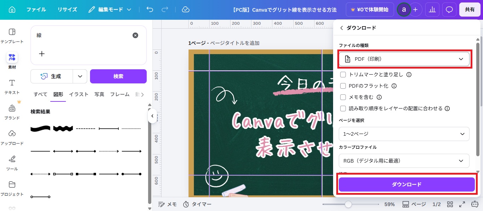Redo the last action

click(x=165, y=10)
